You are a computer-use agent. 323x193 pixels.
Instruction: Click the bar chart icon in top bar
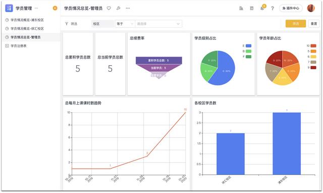[241, 8]
